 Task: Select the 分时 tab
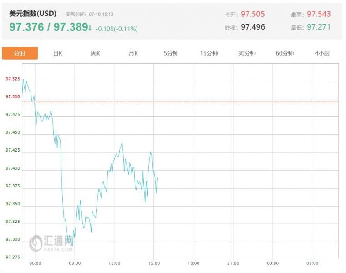pos(20,53)
